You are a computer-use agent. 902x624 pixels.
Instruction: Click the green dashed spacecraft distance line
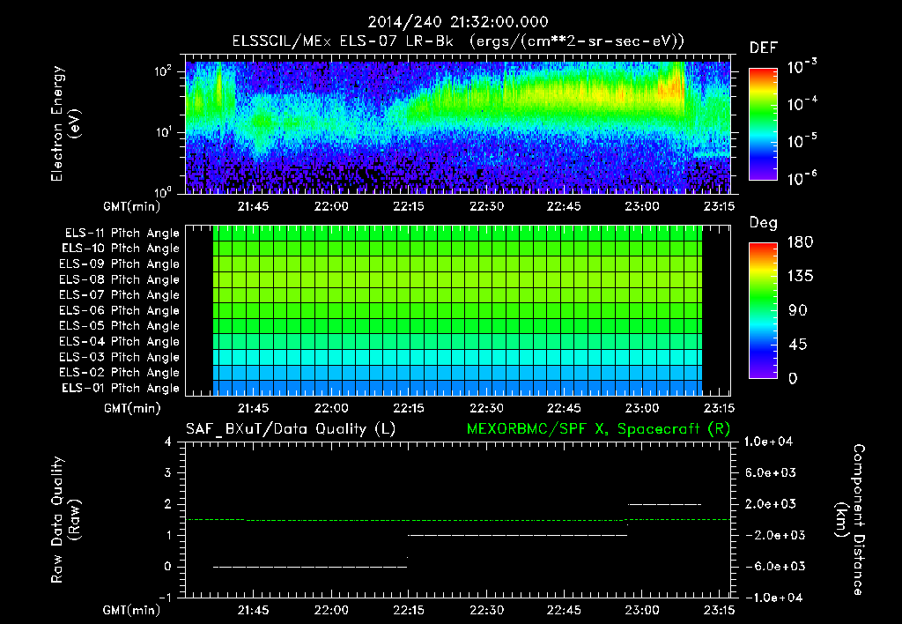coord(458,520)
